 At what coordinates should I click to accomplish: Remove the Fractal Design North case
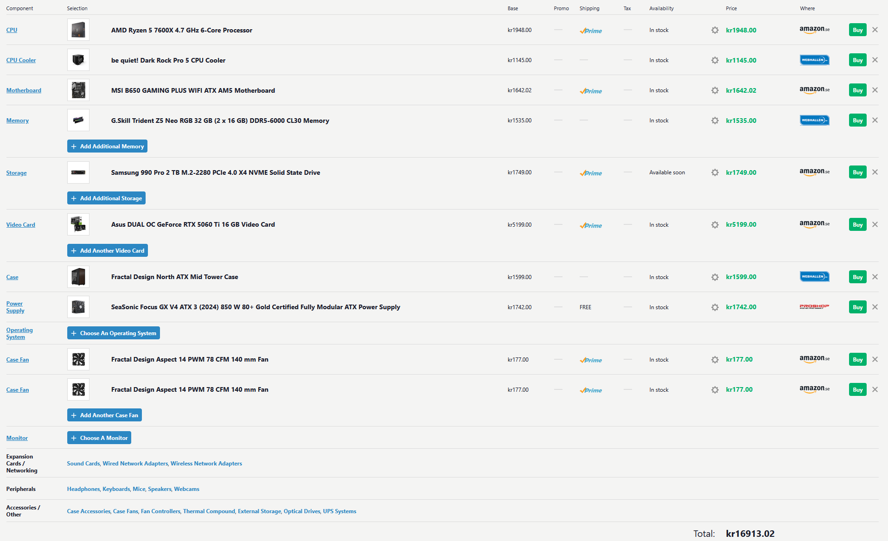(875, 277)
